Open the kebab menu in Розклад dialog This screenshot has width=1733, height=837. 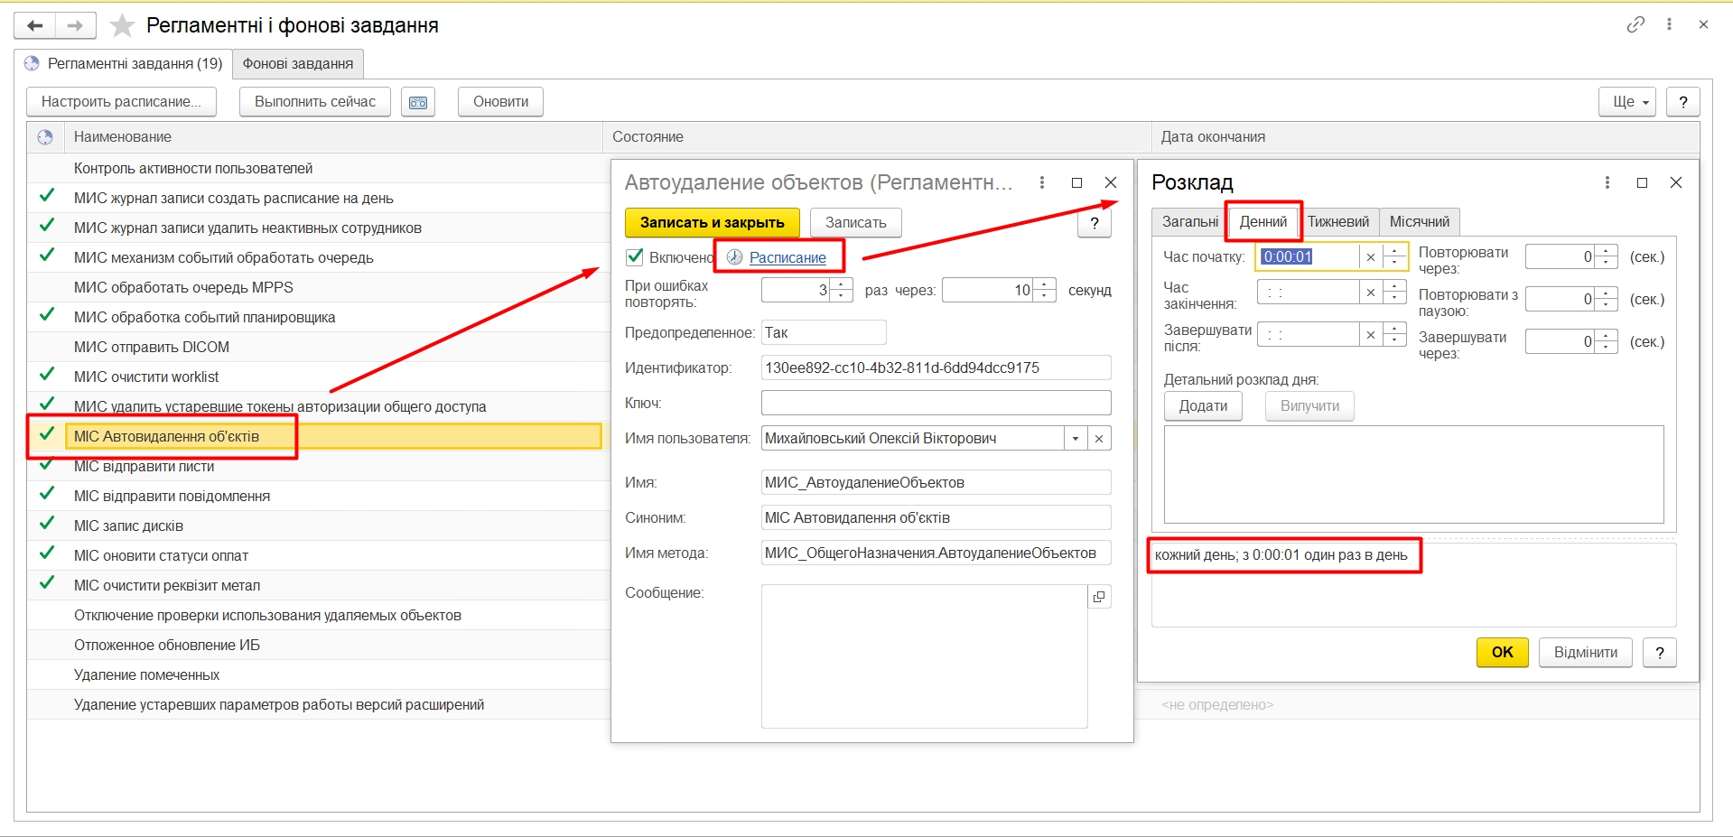[1607, 182]
